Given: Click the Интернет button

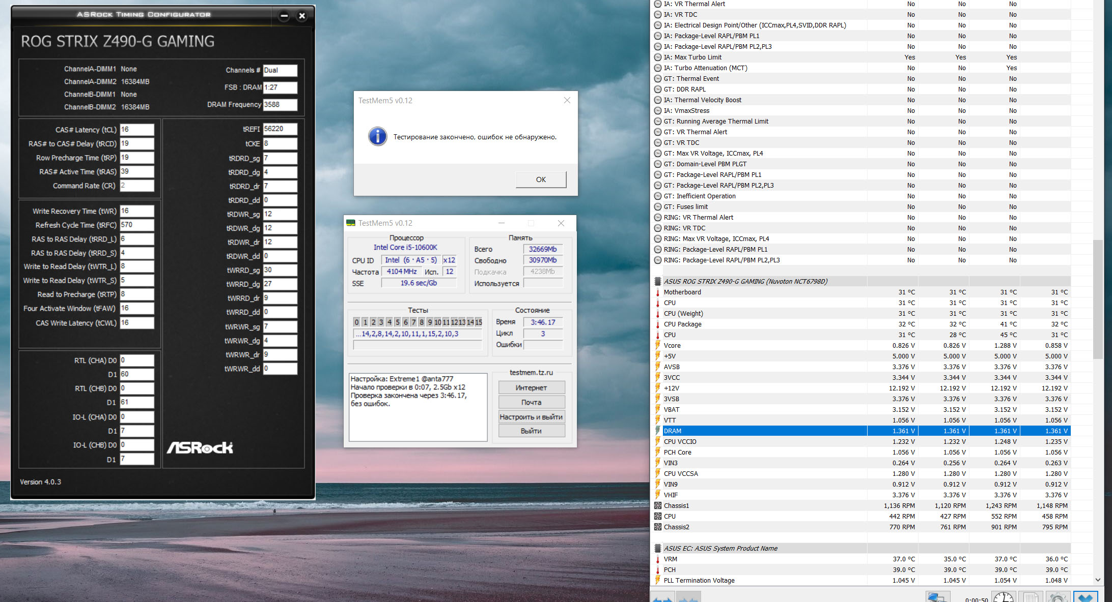Looking at the screenshot, I should 531,387.
